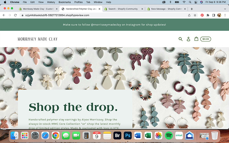
Task: Open Spotify from the Dock
Action: 169,135
